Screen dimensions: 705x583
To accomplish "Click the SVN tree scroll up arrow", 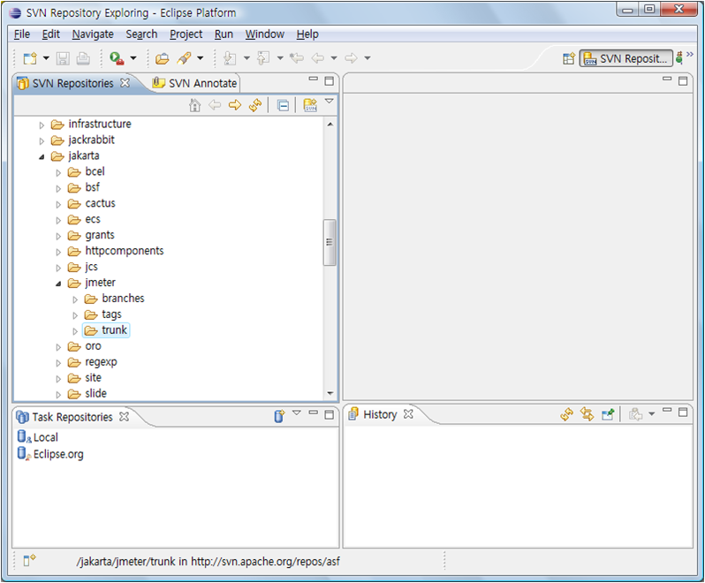I will point(330,125).
